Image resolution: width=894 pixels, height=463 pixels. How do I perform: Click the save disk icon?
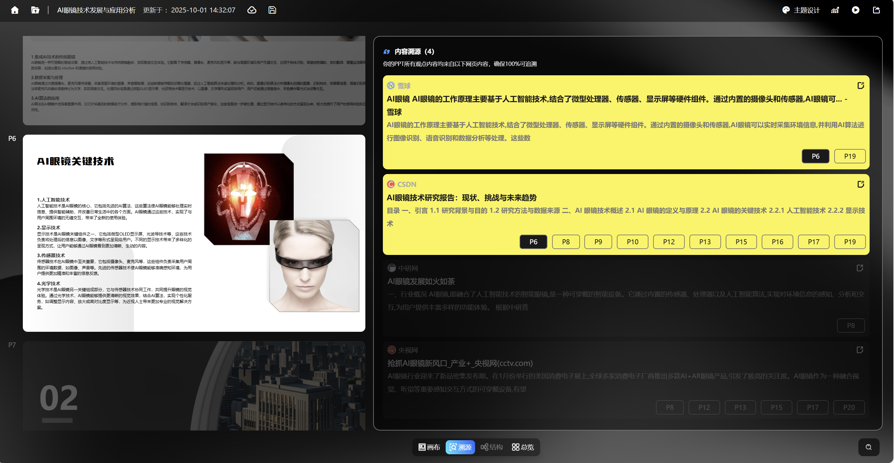point(272,10)
